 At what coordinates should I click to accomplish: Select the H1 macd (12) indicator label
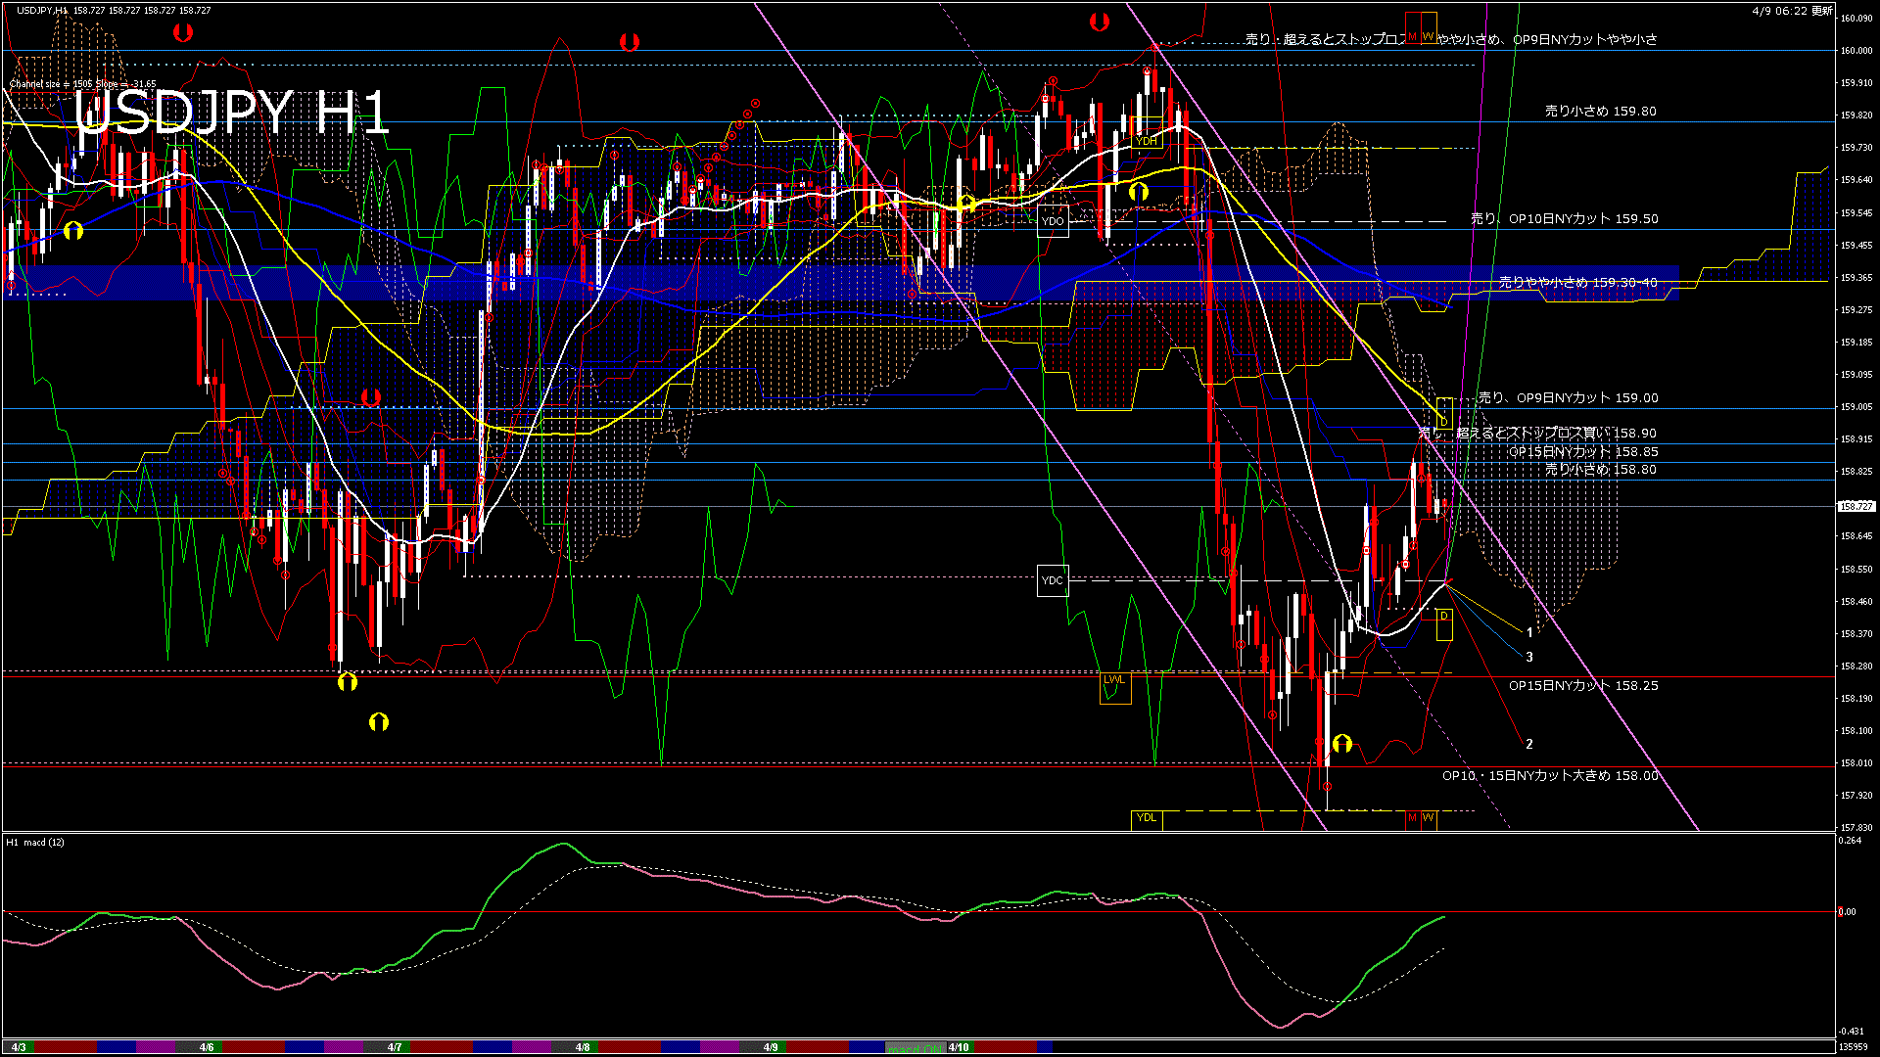34,842
